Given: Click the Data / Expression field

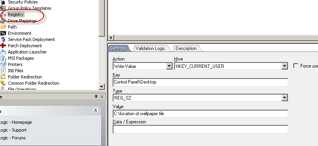Looking at the screenshot, I should [200, 129].
